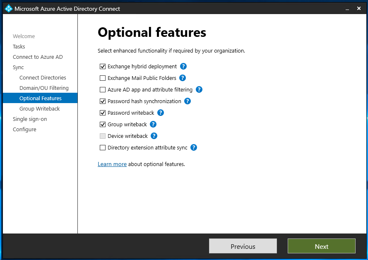Screen dimensions: 368x260
Task: Close the Azure AD Connect window
Action: click(359, 8)
